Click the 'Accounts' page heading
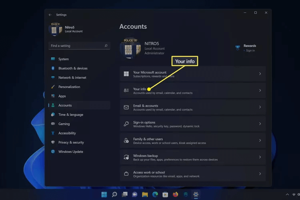Screen dimensions: 300x200 click(133, 26)
